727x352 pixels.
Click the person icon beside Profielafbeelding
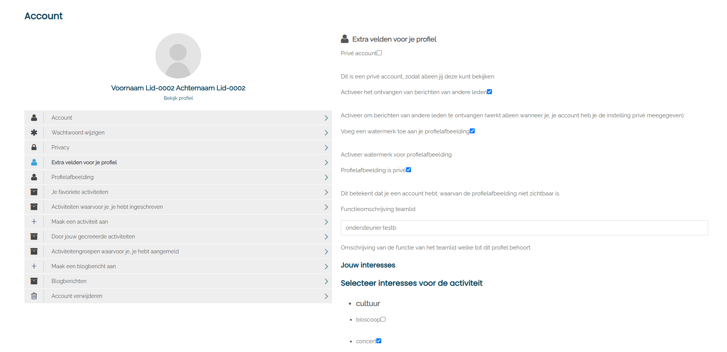click(34, 177)
